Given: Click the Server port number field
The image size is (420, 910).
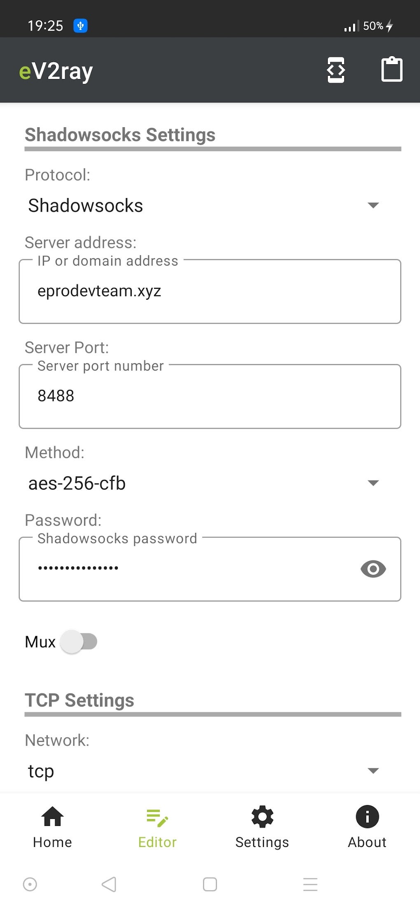Looking at the screenshot, I should [210, 396].
